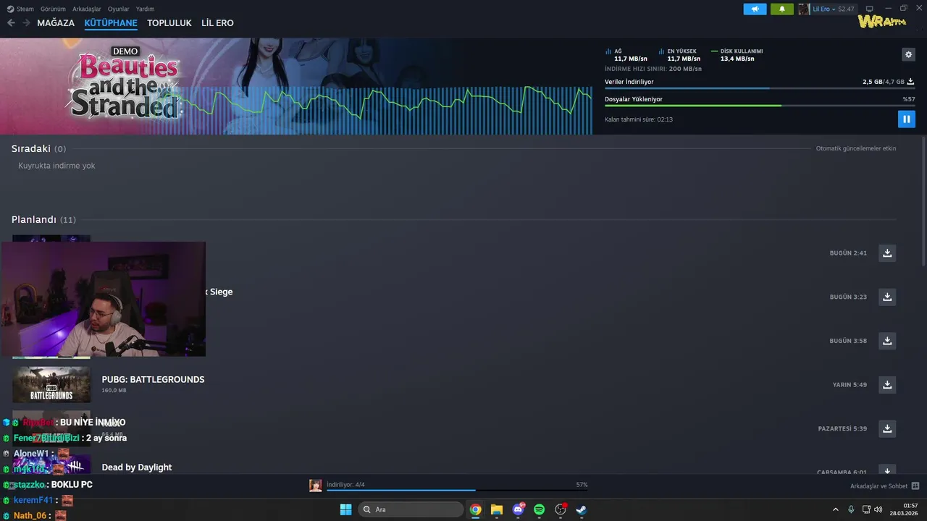Image resolution: width=927 pixels, height=521 pixels.
Task: Open the network display tray icon
Action: click(866, 509)
